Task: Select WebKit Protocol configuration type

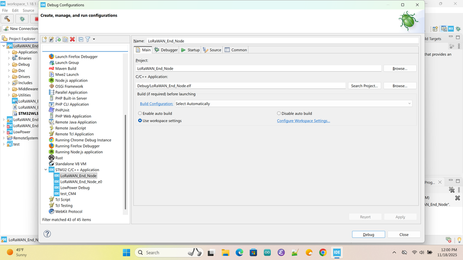Action: coord(69,211)
